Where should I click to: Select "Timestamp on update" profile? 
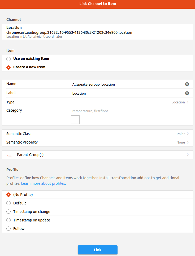(8, 220)
